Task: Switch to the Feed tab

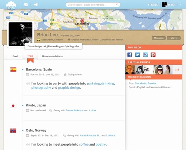Action: [x=15, y=56]
